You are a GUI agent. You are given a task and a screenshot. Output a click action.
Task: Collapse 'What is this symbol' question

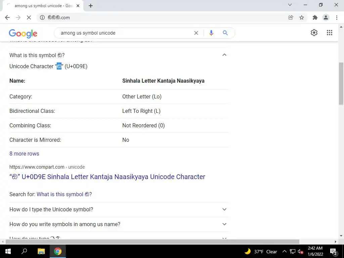(224, 55)
